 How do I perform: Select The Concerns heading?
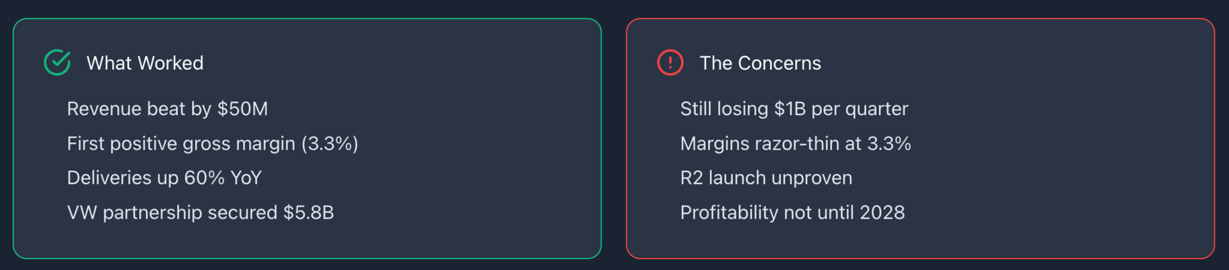(760, 63)
